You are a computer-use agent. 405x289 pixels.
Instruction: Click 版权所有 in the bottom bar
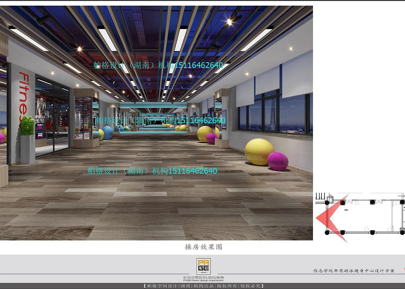227,286
